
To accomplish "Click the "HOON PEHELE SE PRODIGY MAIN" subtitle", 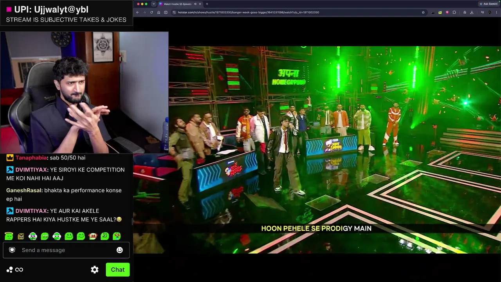I will [316, 228].
